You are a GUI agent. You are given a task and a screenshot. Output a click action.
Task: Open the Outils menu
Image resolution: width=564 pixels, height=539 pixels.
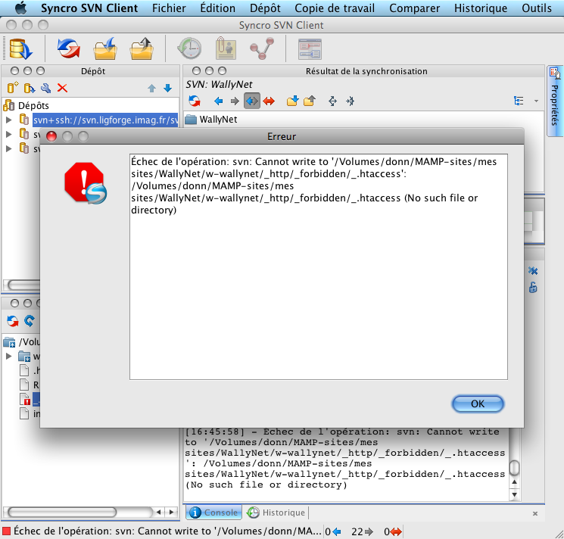[537, 8]
